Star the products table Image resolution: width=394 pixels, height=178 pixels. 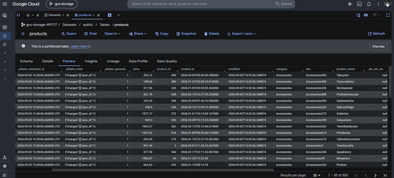[x=23, y=34]
